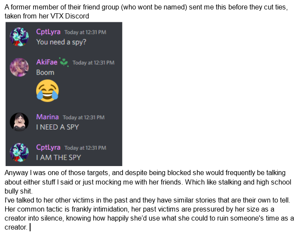
Task: Click the laughing-crying emoji
Action: (x=47, y=91)
